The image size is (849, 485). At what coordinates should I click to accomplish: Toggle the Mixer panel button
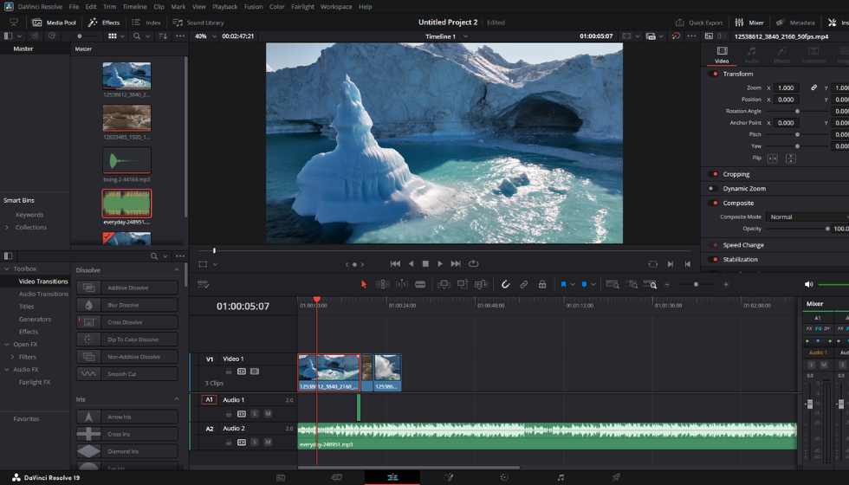coord(749,23)
